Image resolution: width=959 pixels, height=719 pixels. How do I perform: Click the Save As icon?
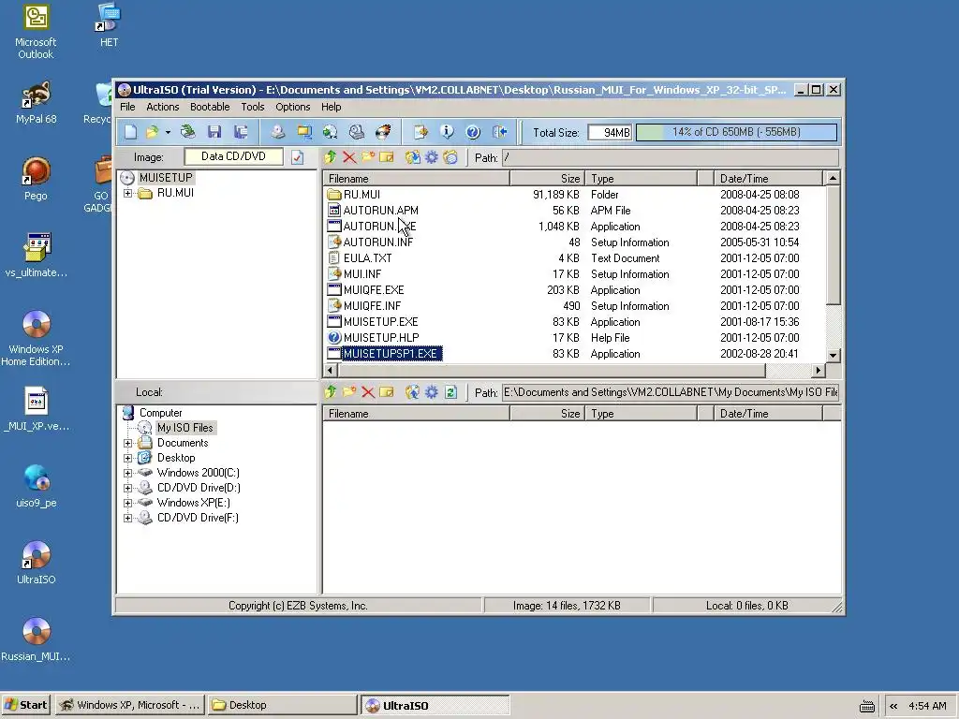coord(241,132)
